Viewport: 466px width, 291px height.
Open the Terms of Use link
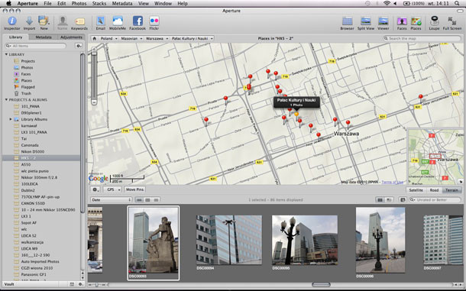tap(393, 183)
